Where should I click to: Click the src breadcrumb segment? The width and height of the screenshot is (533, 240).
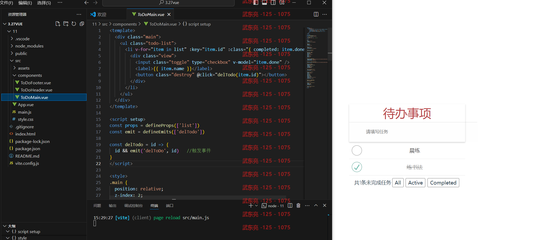point(105,24)
